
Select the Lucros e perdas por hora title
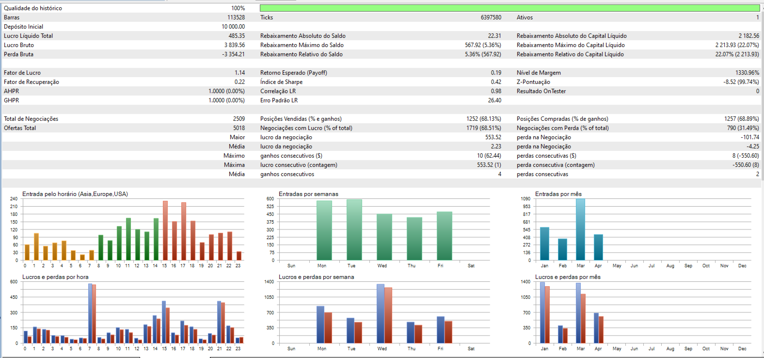click(55, 277)
